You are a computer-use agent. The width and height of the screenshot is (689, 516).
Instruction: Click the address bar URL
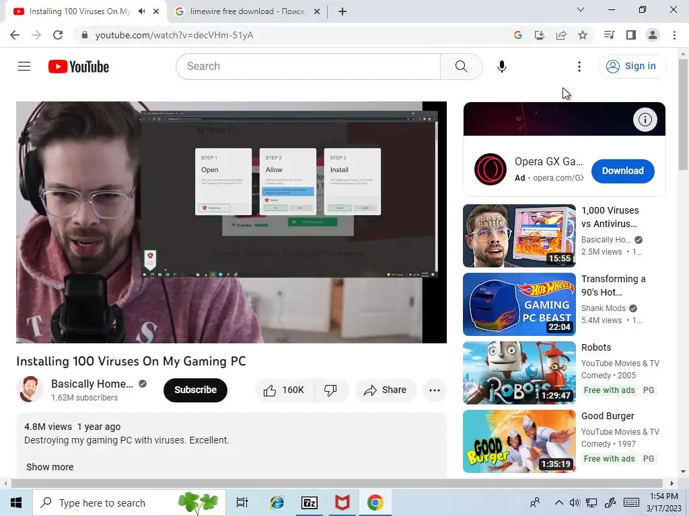(174, 35)
